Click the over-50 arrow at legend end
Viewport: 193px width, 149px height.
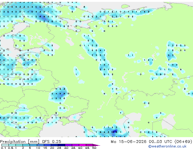(x=96, y=145)
